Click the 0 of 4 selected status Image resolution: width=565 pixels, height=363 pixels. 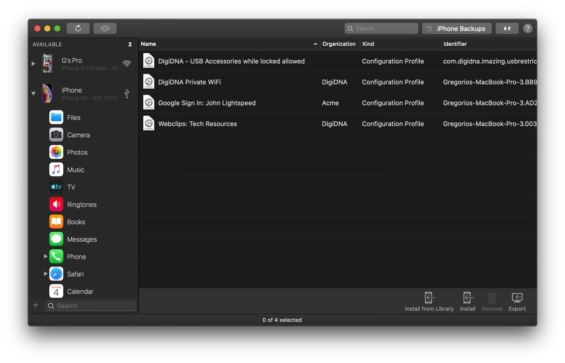point(282,320)
